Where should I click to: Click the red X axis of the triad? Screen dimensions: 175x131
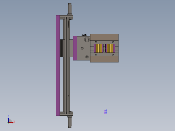11,123
